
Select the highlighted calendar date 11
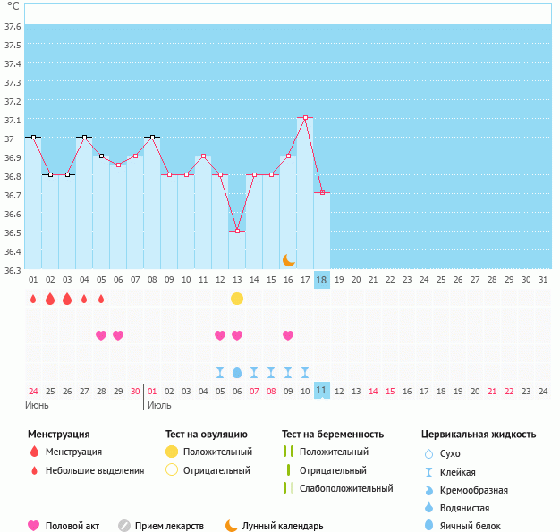[x=322, y=391]
